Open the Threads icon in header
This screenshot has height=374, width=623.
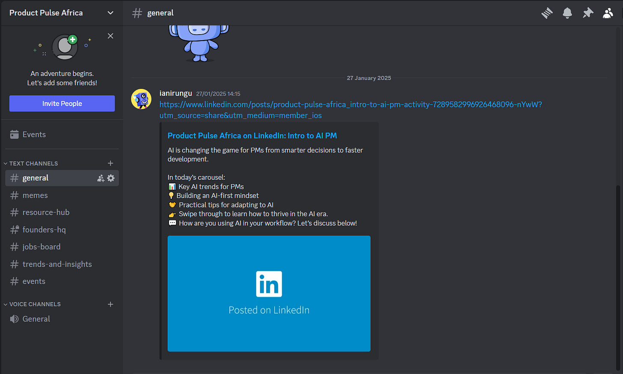pos(547,13)
